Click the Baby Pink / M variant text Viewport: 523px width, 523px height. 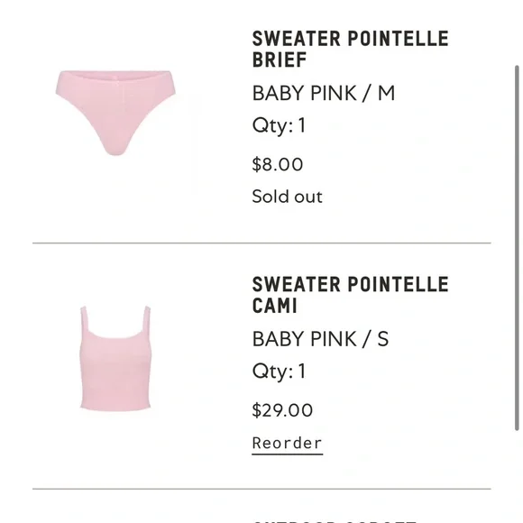point(324,93)
